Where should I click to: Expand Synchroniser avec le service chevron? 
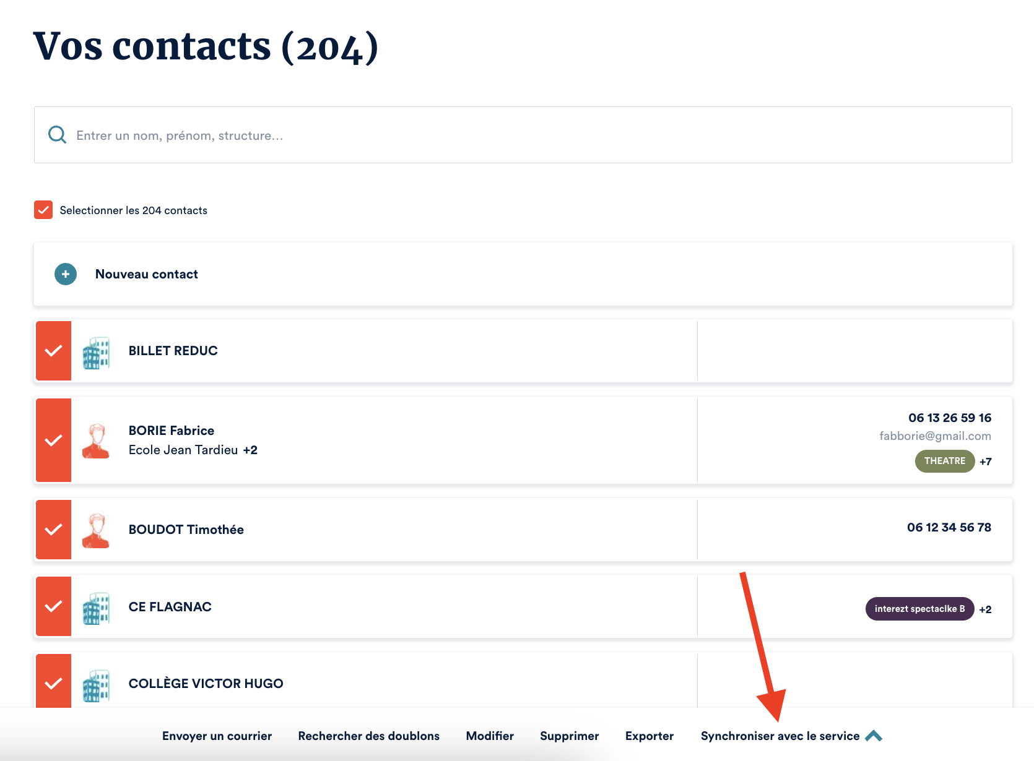click(x=874, y=736)
